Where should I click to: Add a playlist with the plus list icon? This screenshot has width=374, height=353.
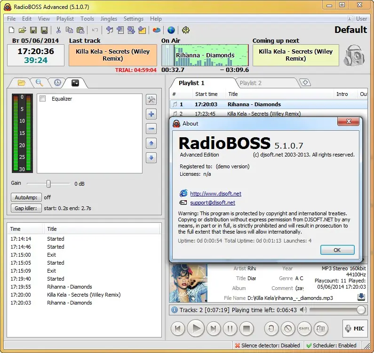pyautogui.click(x=120, y=30)
